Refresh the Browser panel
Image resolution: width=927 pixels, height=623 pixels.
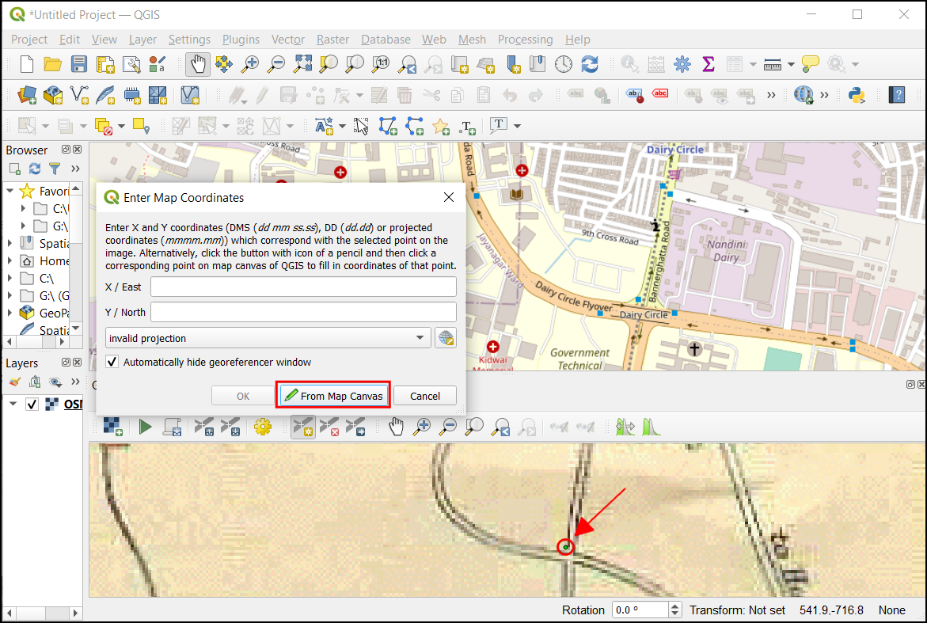click(35, 169)
